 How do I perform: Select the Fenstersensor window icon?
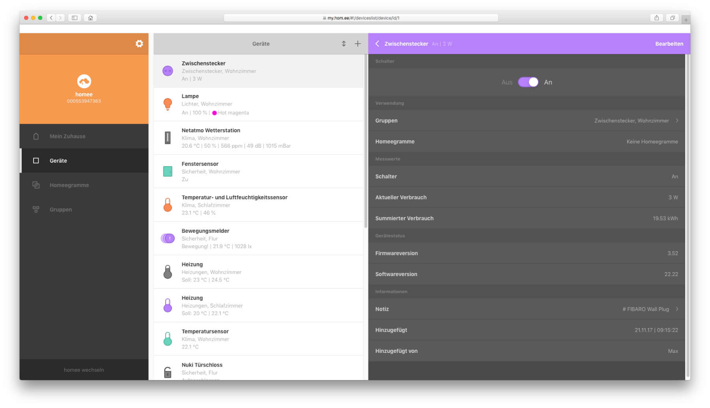168,171
